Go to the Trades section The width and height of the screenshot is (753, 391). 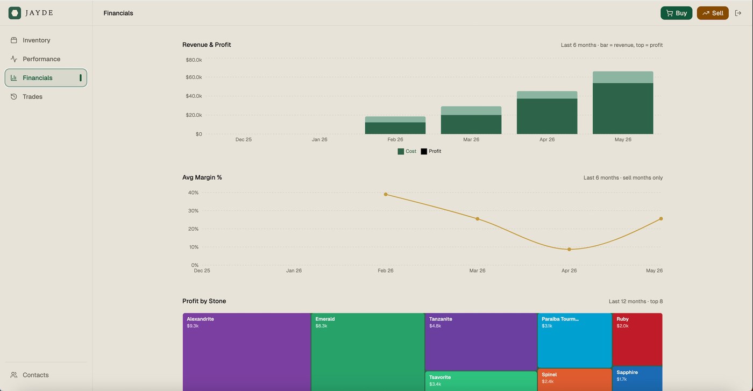pos(46,97)
